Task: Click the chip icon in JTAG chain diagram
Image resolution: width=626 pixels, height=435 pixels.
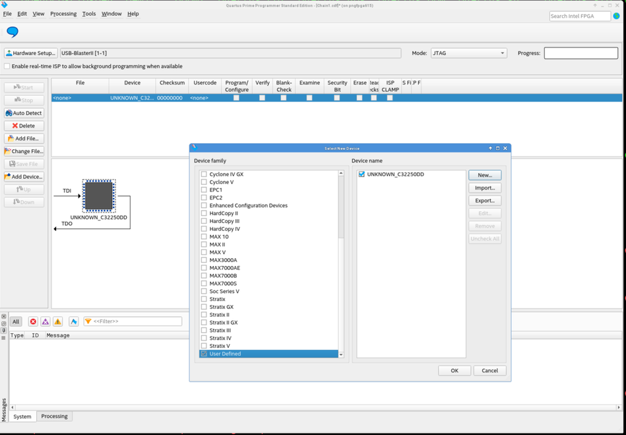Action: [x=99, y=195]
